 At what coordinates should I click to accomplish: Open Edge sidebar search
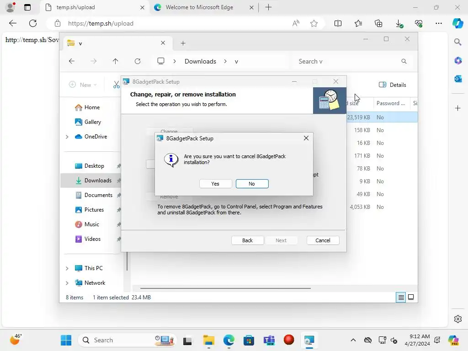tap(457, 42)
